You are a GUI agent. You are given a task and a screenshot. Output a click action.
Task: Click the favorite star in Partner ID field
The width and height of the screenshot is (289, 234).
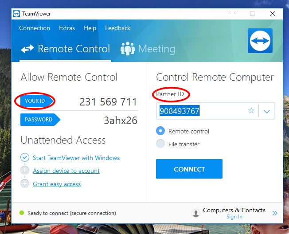tap(251, 111)
